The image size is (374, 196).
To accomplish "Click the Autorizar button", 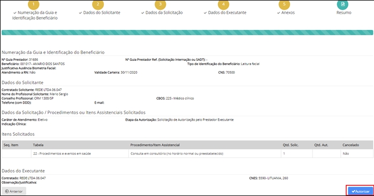I will [361, 191].
